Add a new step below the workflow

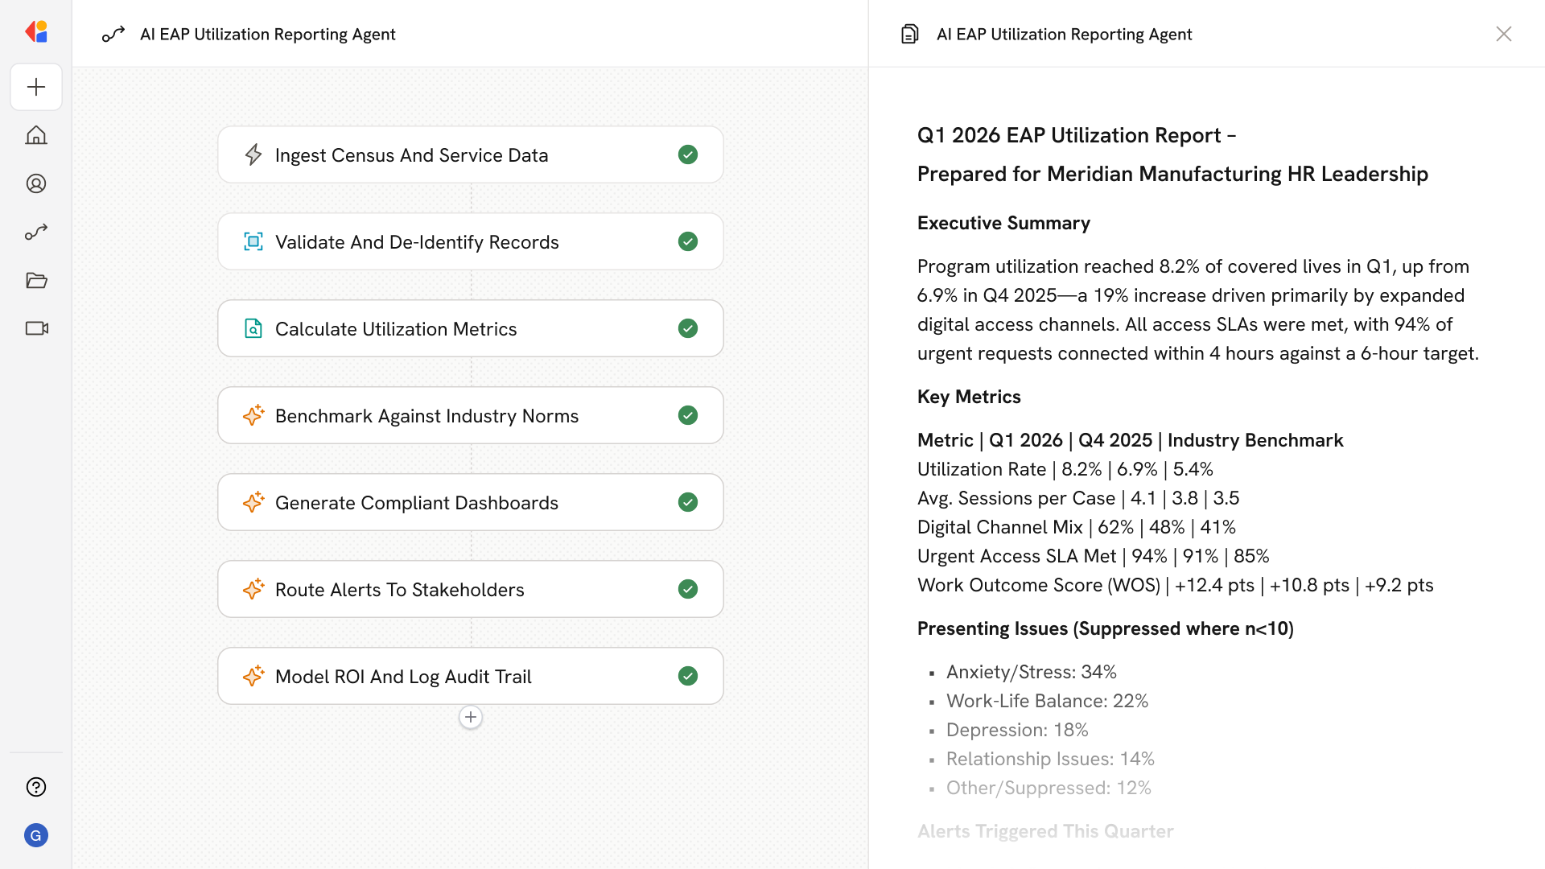point(471,717)
